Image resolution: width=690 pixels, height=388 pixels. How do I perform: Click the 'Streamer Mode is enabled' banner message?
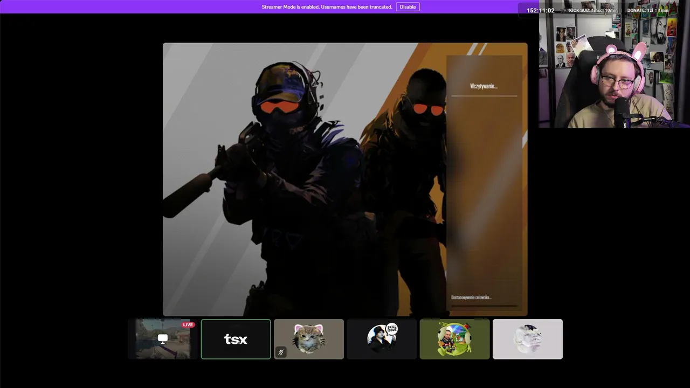coord(327,7)
